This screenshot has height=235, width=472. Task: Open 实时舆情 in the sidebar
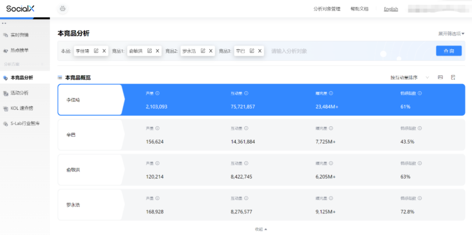point(19,35)
